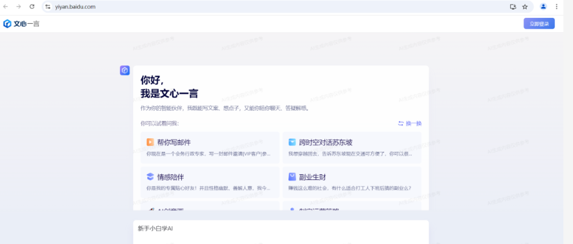Open the browser profile avatar
The width and height of the screenshot is (573, 244).
click(x=543, y=6)
